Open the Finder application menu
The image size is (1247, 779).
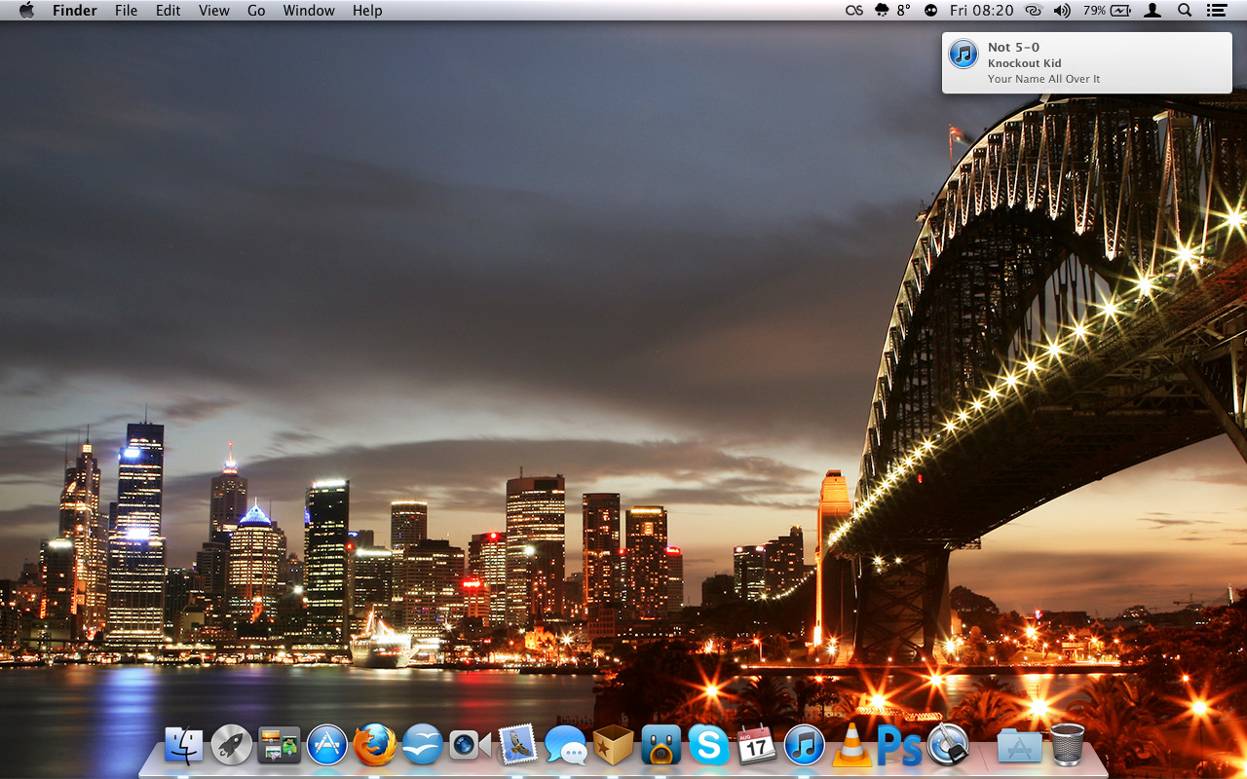74,11
